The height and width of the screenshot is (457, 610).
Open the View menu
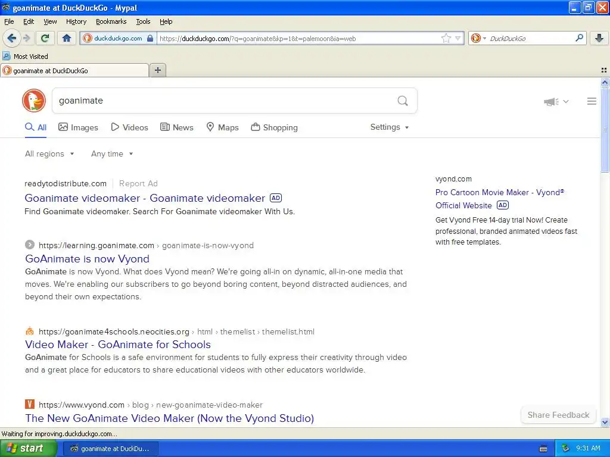50,21
